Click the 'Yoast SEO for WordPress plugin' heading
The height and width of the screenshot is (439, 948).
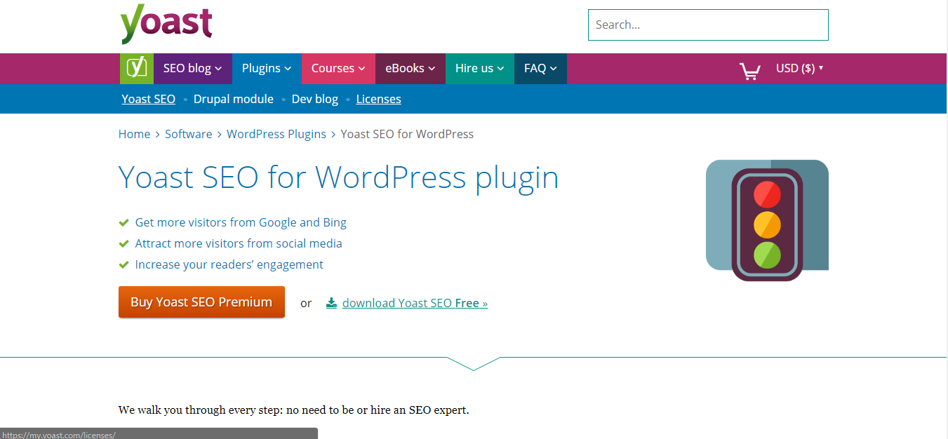pos(339,177)
